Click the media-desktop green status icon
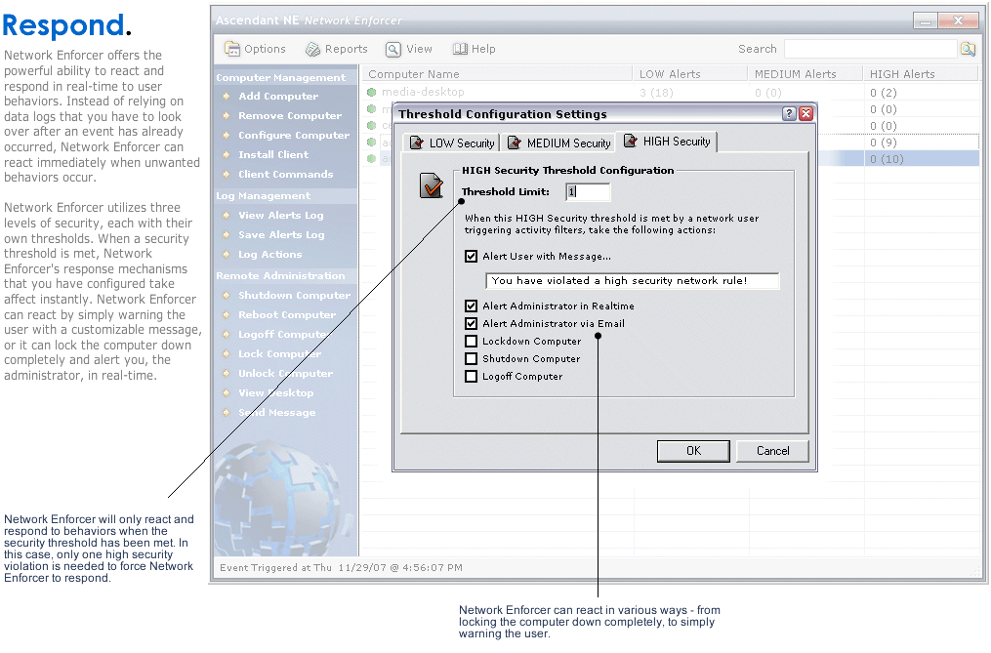 coord(372,93)
